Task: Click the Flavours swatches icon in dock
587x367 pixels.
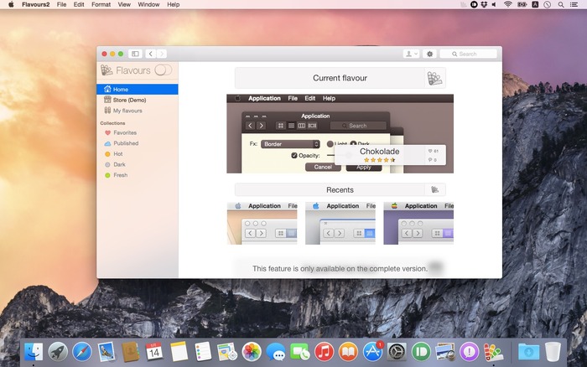Action: [x=493, y=352]
